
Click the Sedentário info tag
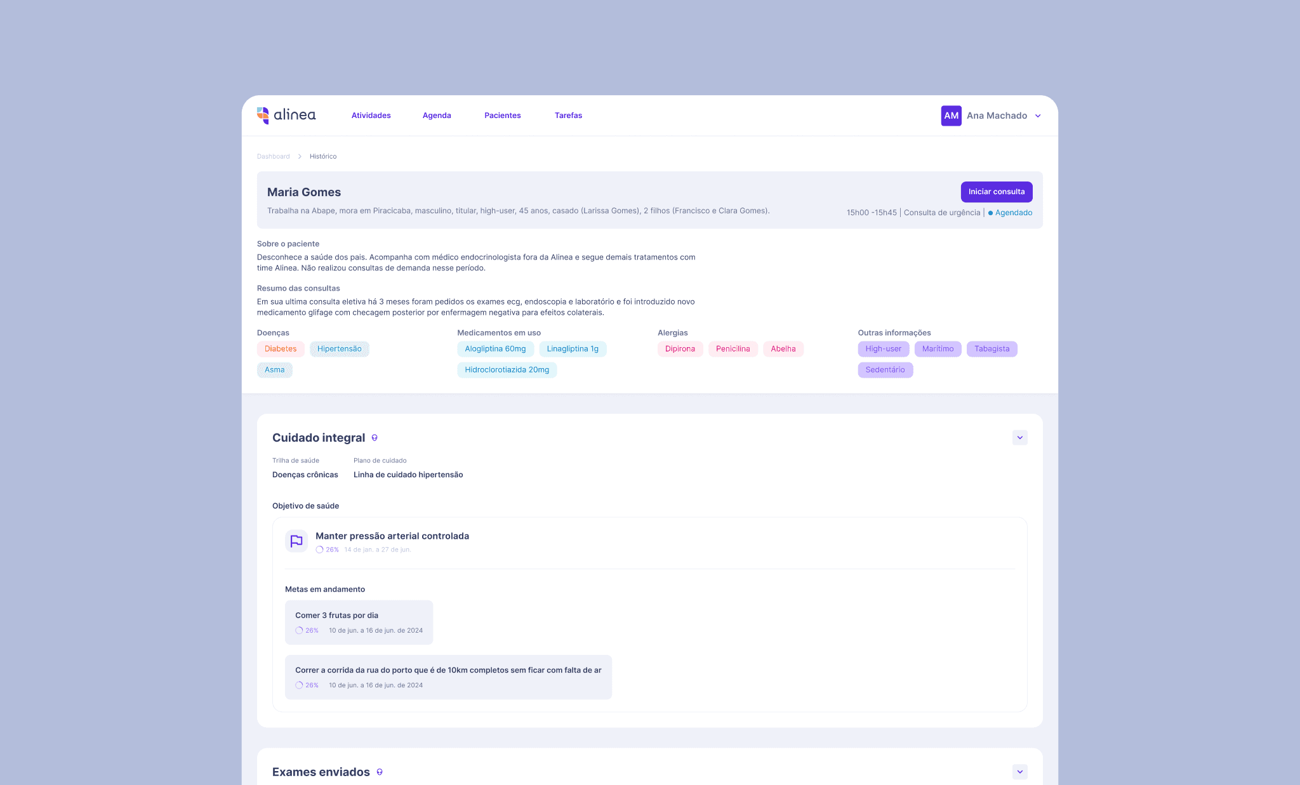pyautogui.click(x=885, y=370)
